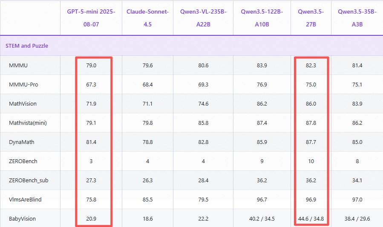Click GPT-5-mini MMMU-Pro score 67.3
Screen dimensions: 383x227
91,85
